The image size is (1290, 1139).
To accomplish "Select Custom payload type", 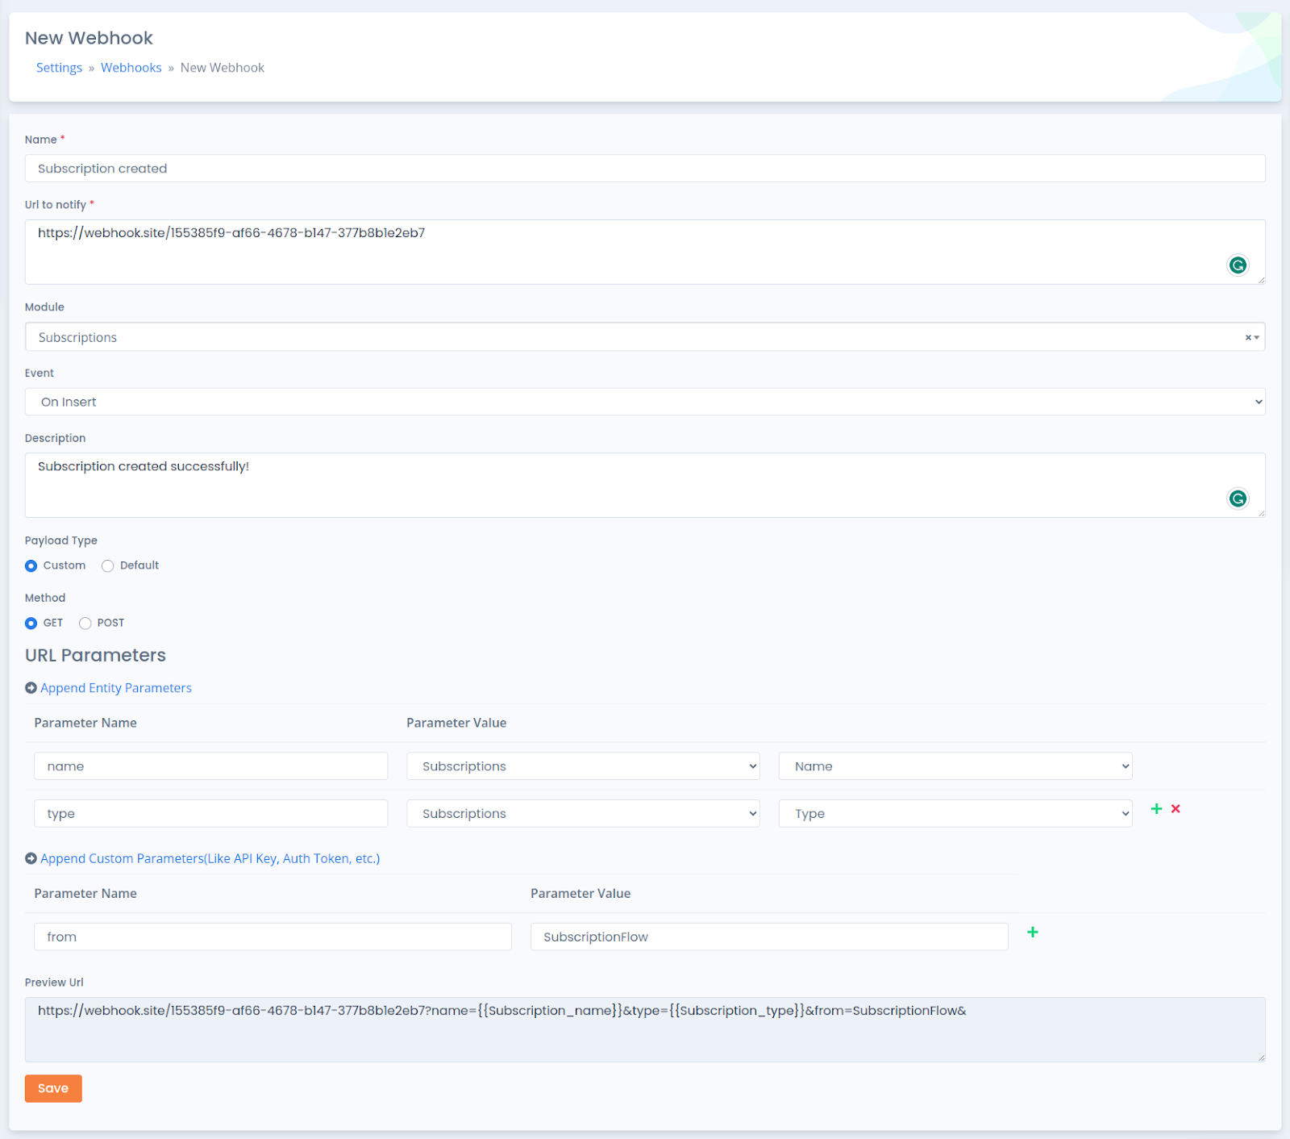I will coord(31,566).
